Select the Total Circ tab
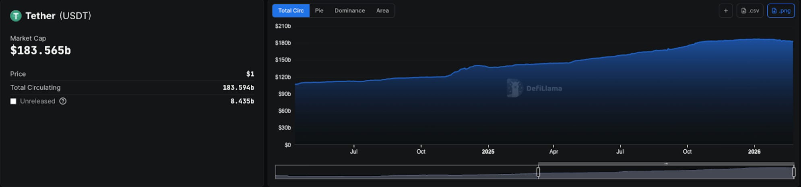The width and height of the screenshot is (801, 187). [291, 11]
